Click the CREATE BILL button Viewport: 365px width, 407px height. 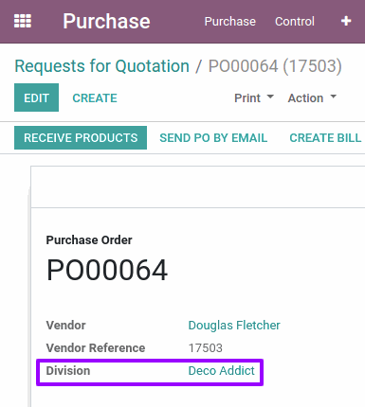325,138
